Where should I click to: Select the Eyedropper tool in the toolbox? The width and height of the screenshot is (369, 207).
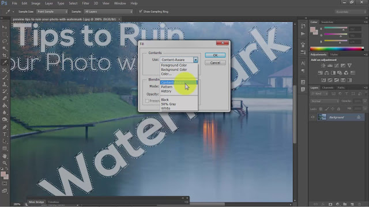point(5,63)
